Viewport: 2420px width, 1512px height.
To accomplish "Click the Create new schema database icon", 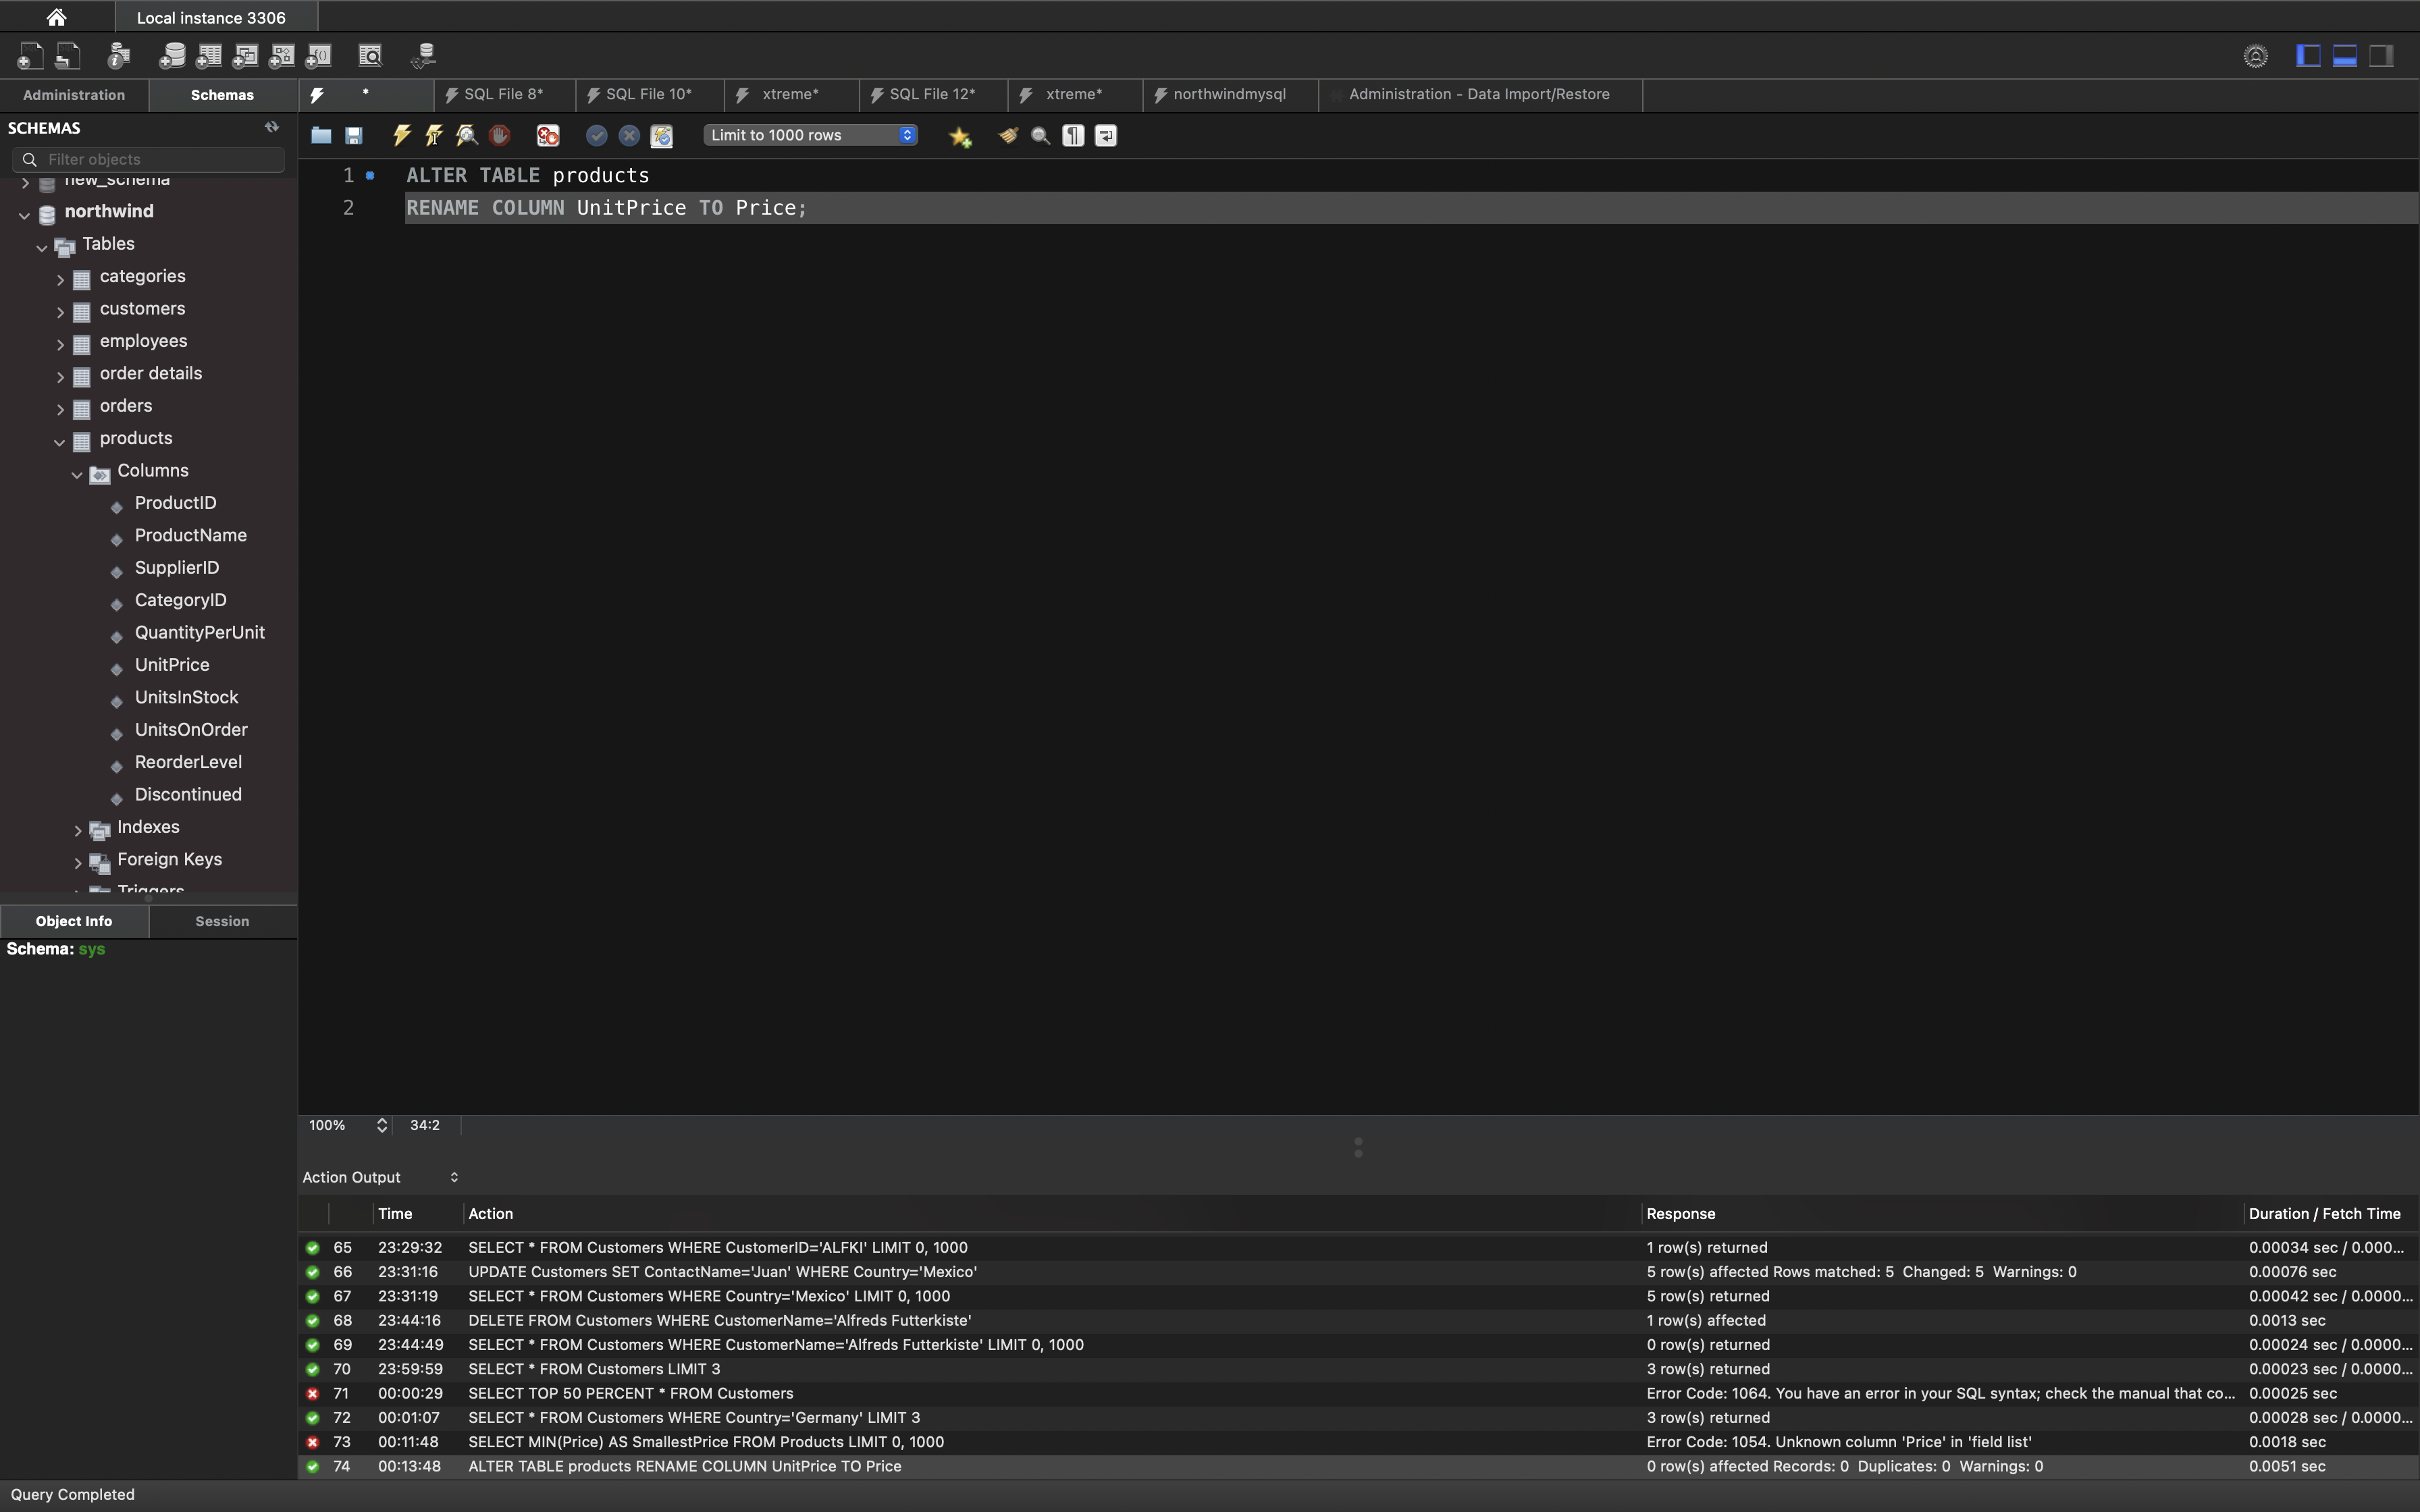I will pos(172,56).
